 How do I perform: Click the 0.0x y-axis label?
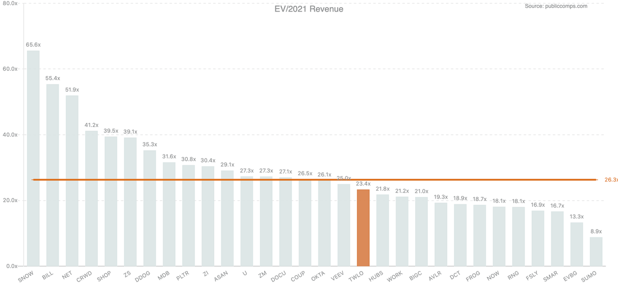(x=12, y=266)
